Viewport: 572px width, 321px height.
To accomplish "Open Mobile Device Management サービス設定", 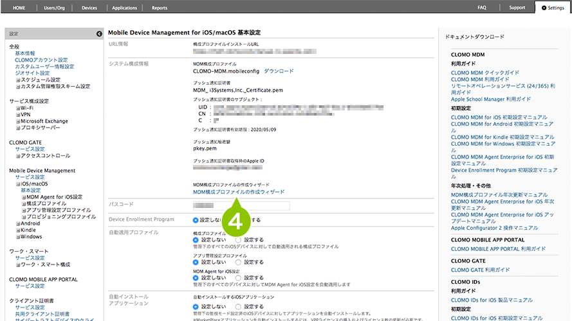I will (x=30, y=177).
